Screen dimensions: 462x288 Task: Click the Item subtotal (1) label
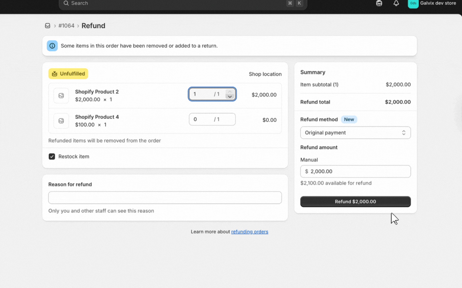point(319,84)
